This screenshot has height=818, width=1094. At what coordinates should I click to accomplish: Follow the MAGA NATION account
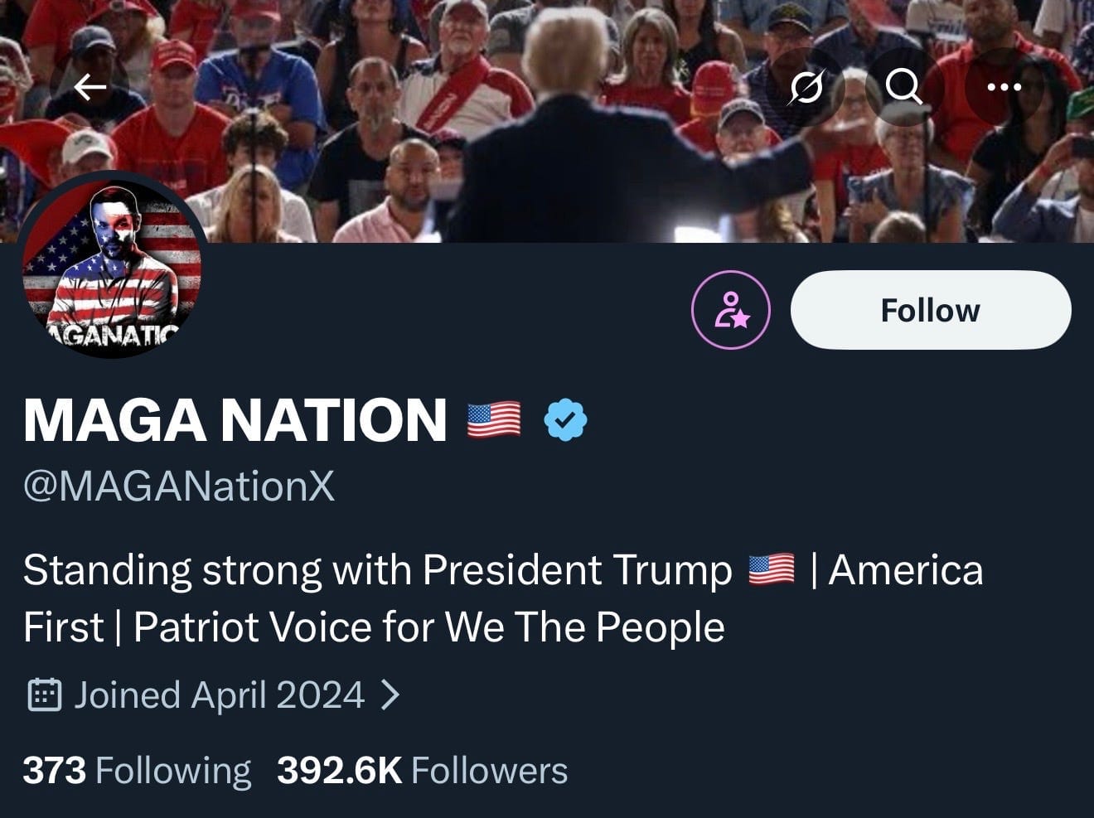[930, 310]
